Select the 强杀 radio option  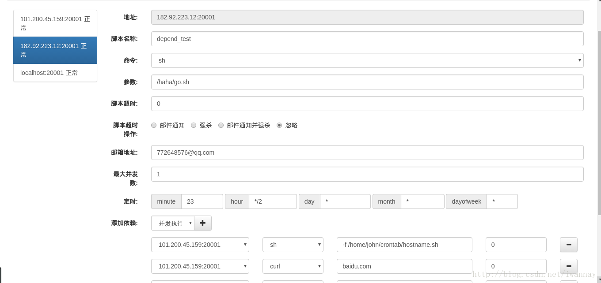(194, 125)
